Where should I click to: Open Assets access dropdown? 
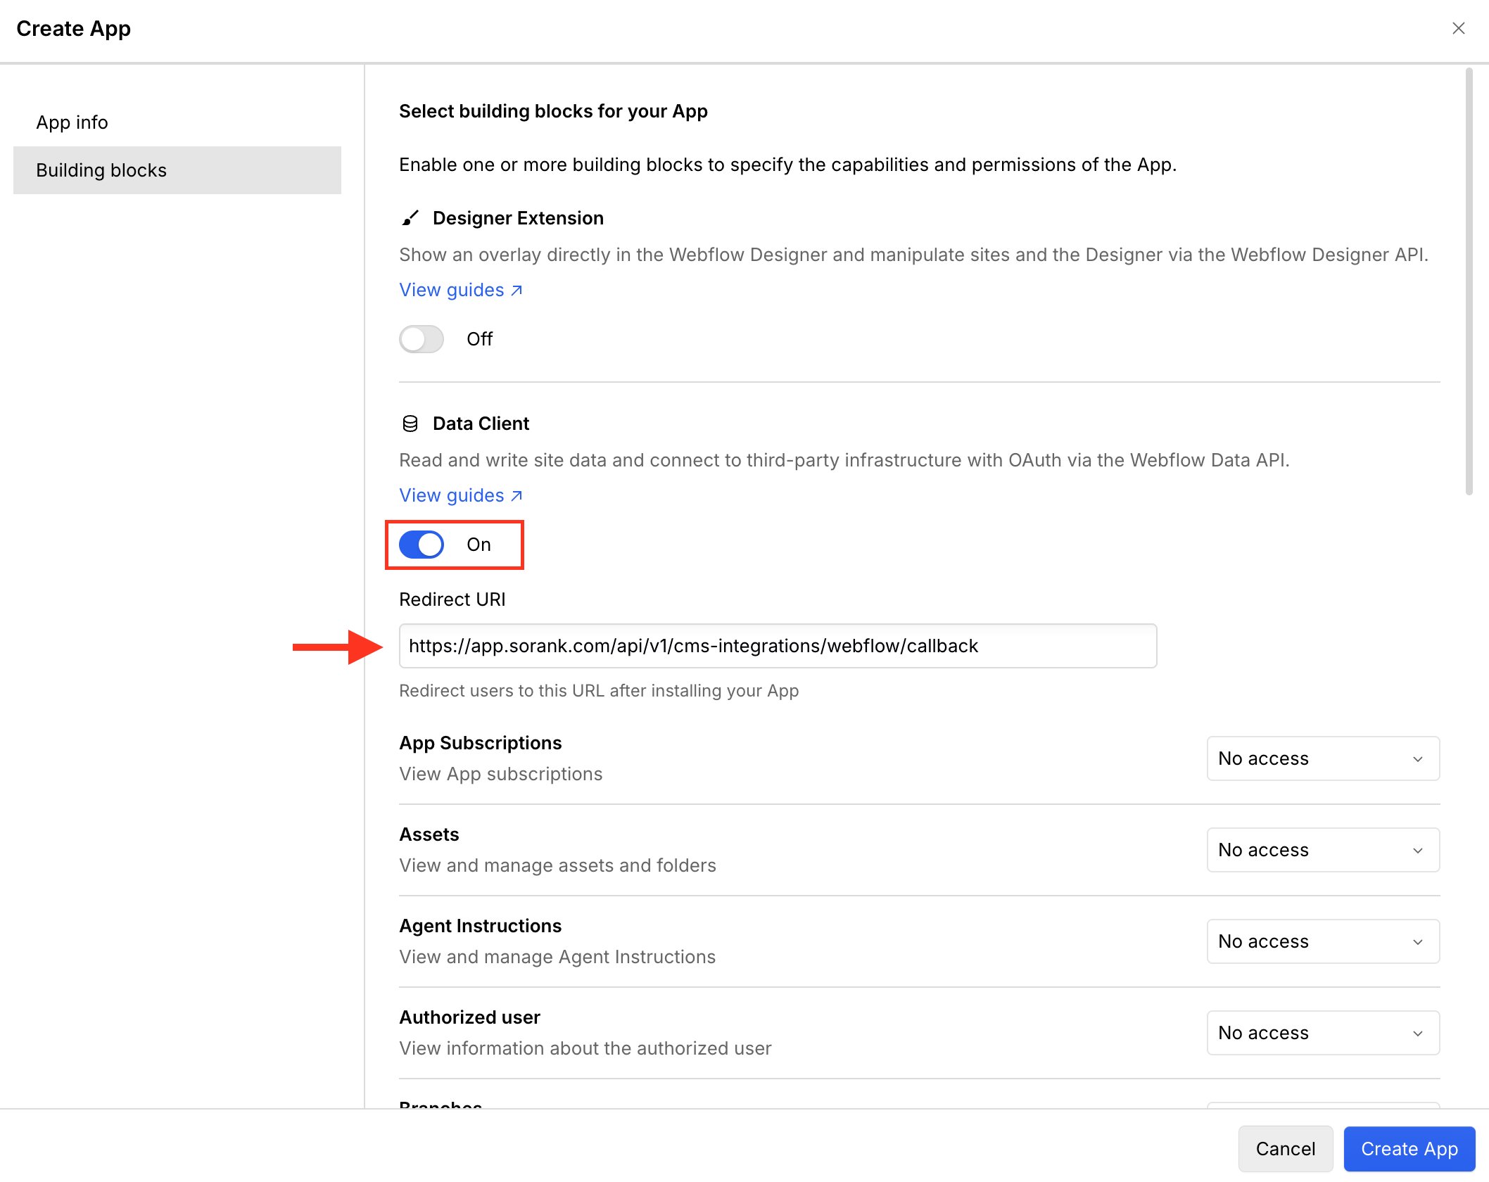(1323, 850)
